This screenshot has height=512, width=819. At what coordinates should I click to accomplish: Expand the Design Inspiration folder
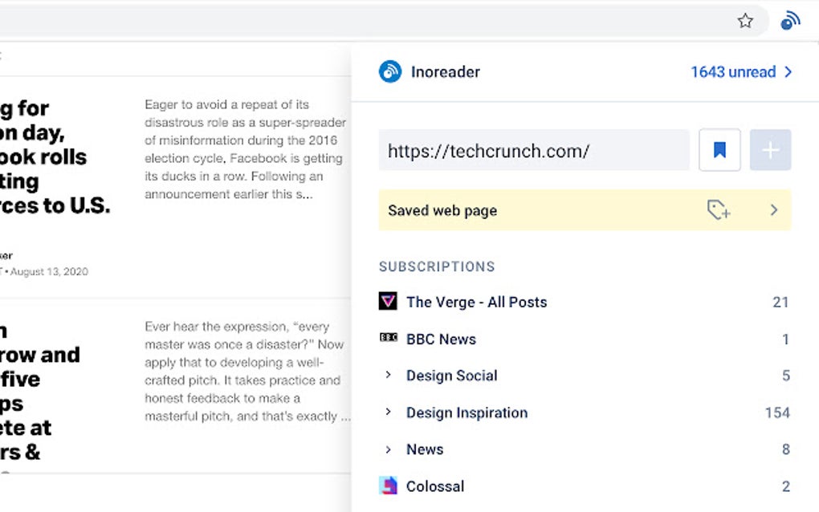(389, 412)
